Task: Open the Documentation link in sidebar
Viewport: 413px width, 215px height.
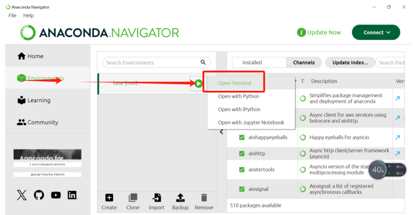Action: (x=47, y=164)
